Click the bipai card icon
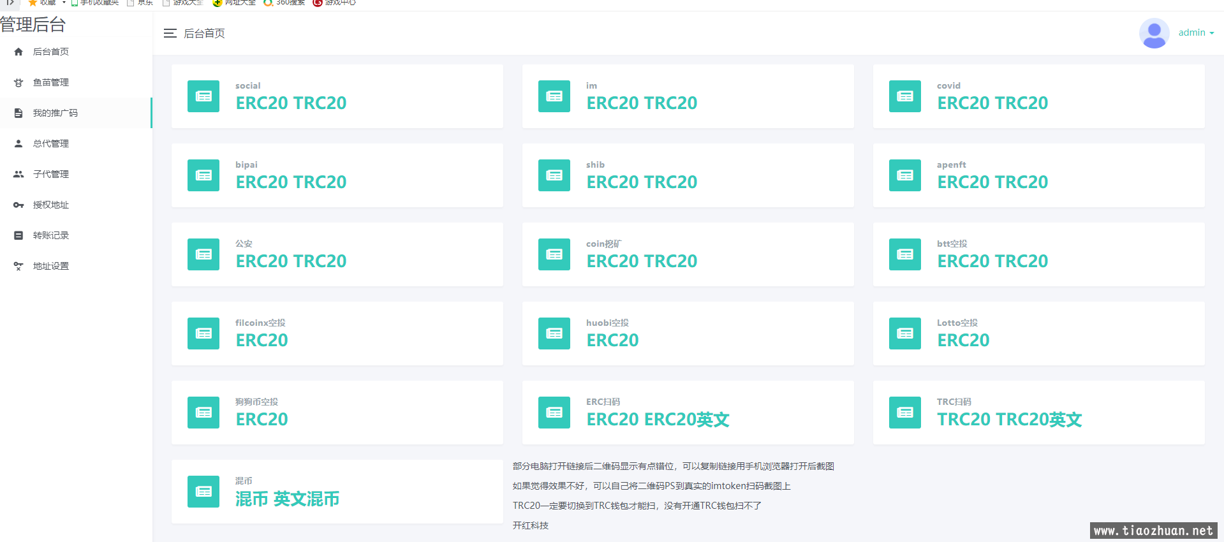The width and height of the screenshot is (1224, 542). click(x=203, y=175)
